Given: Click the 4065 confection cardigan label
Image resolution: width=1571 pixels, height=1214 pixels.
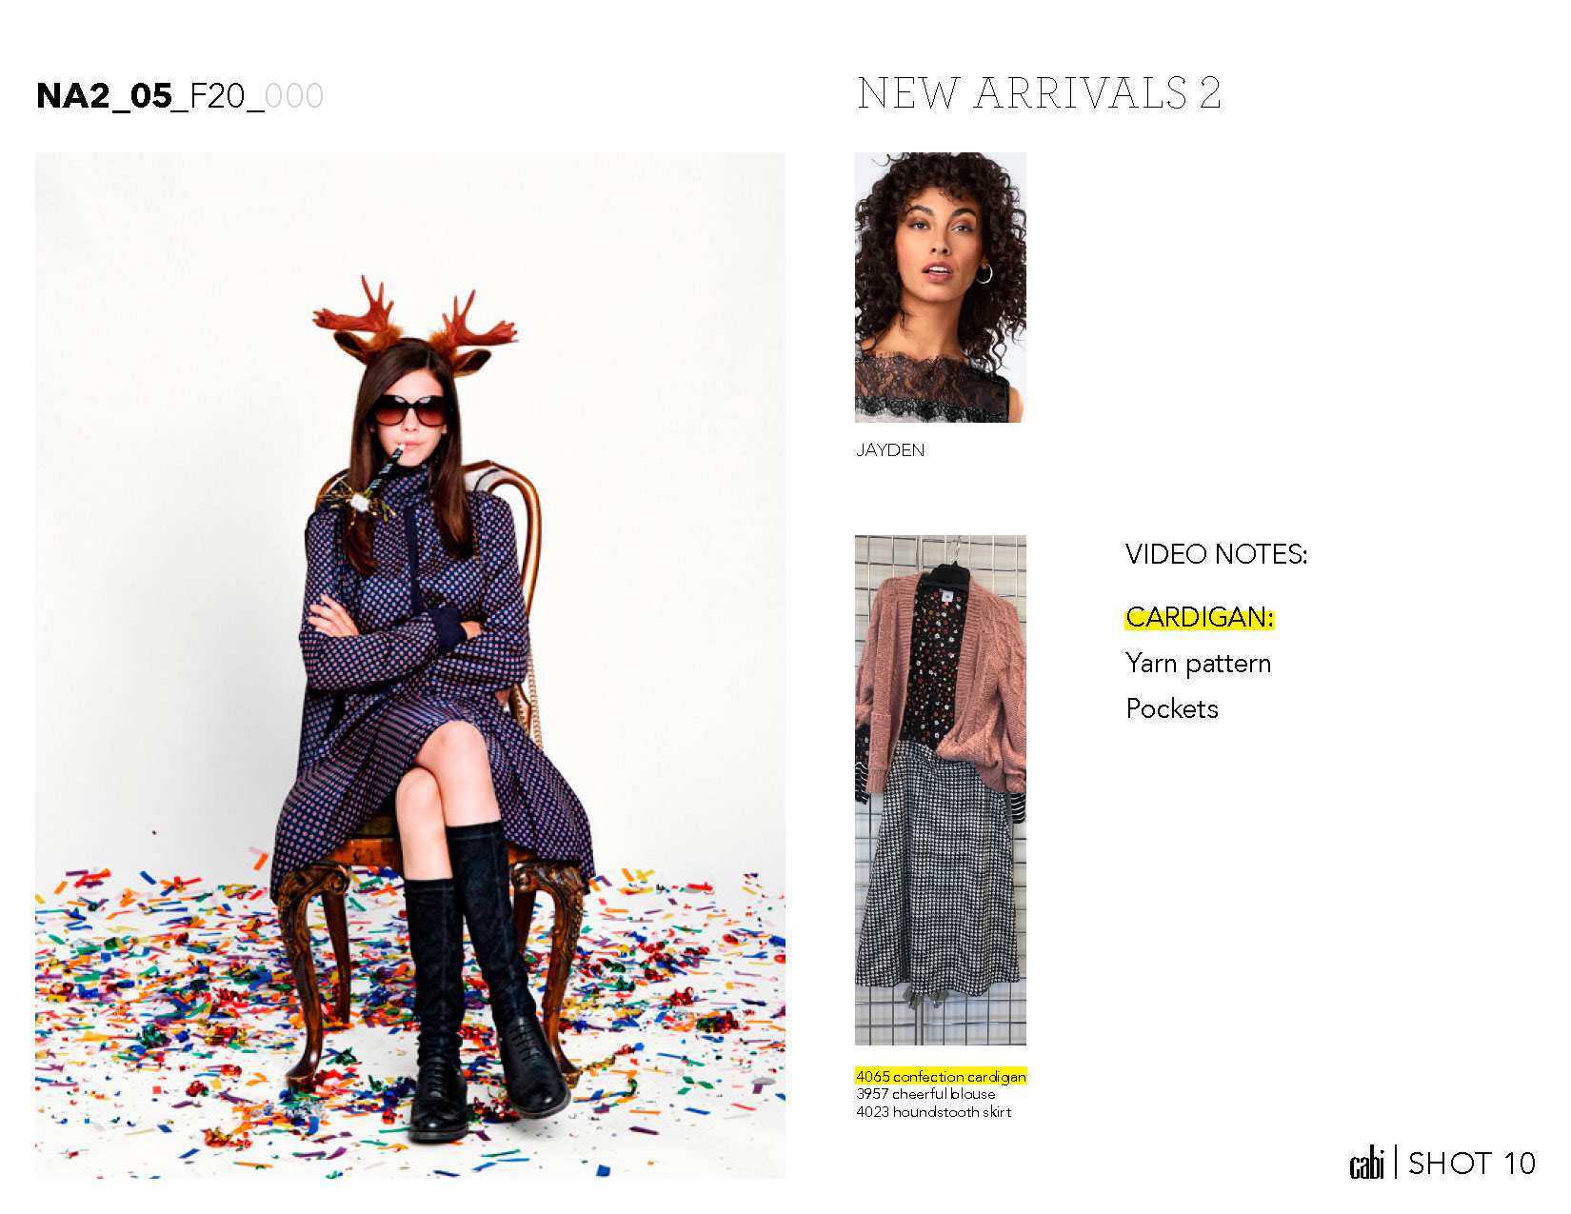Looking at the screenshot, I should click(941, 1076).
